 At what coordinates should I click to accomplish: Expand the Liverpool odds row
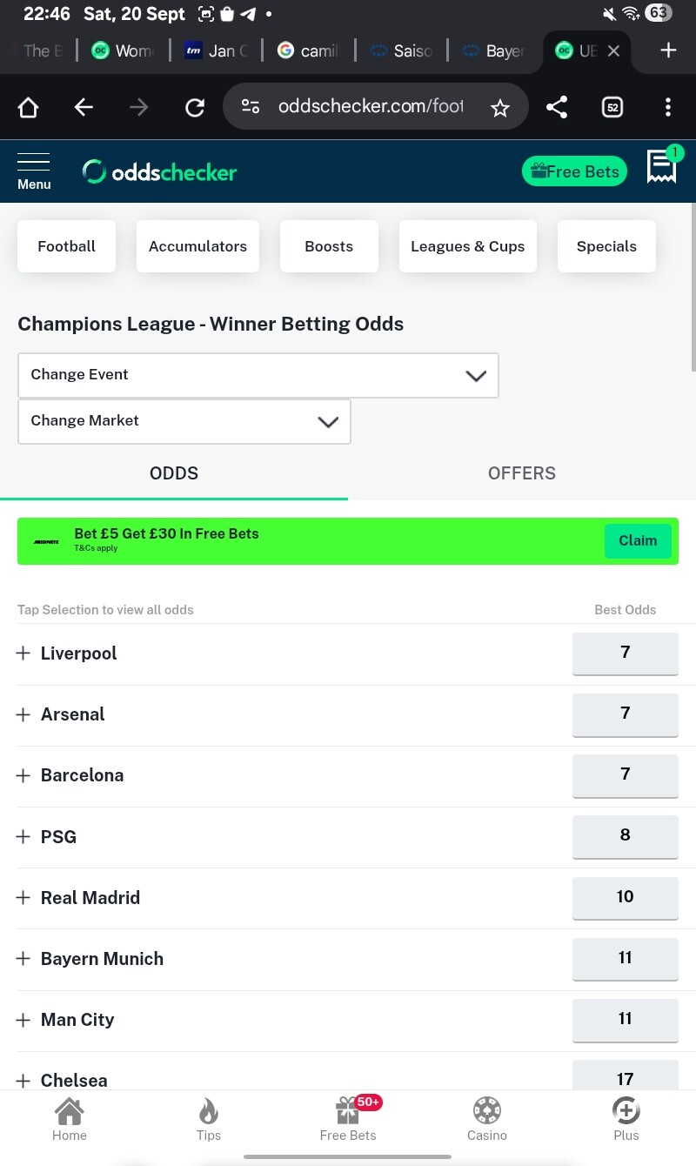click(x=23, y=653)
